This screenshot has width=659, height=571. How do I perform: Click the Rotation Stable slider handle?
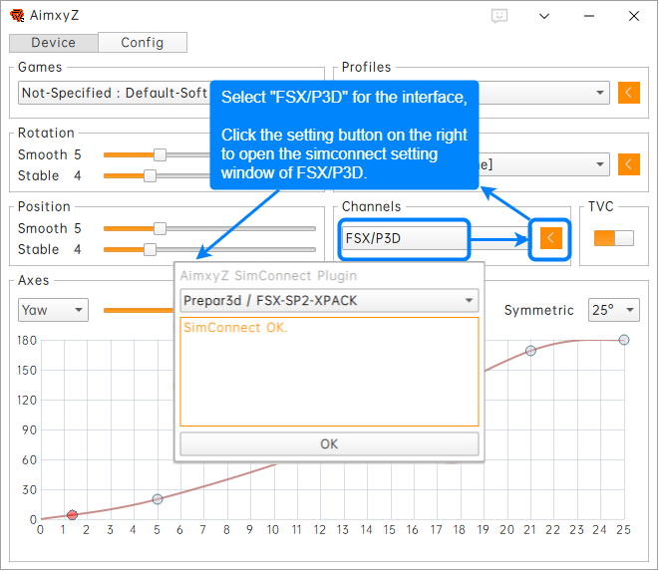150,175
